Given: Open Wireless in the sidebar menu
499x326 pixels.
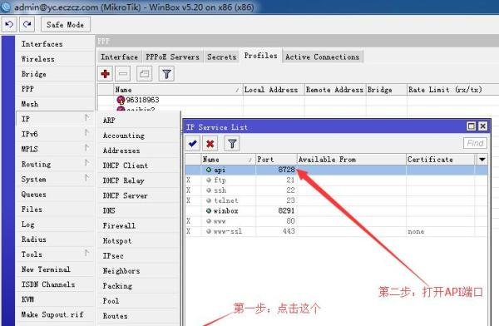Looking at the screenshot, I should pos(55,59).
